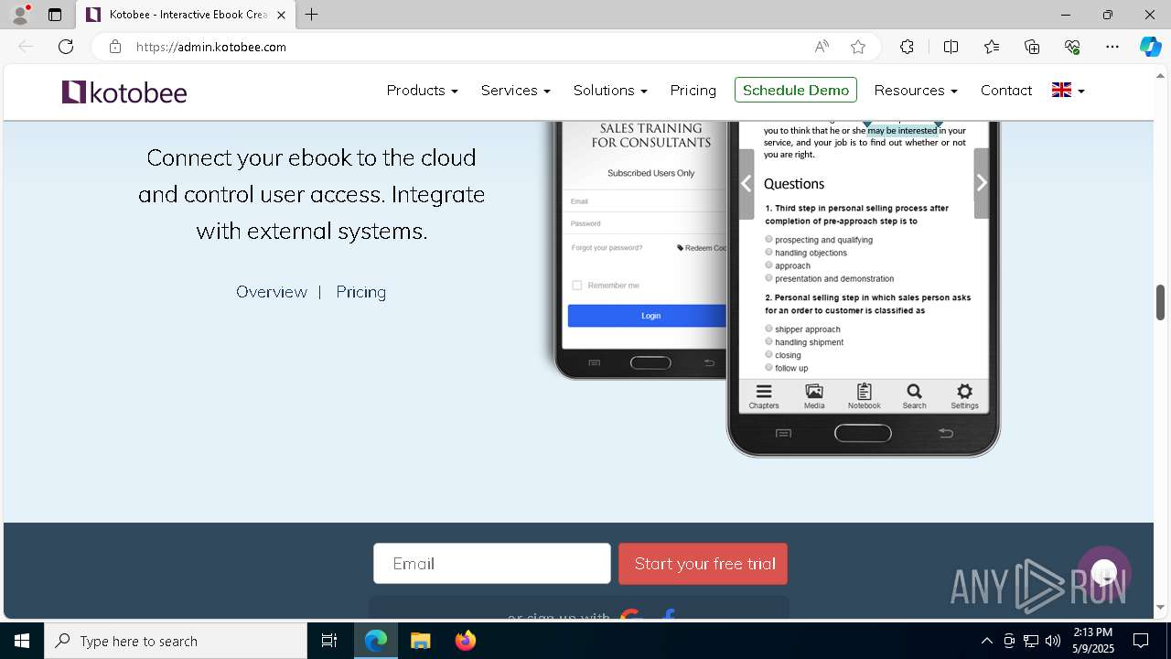
Task: Check the Remember me checkbox
Action: (576, 286)
